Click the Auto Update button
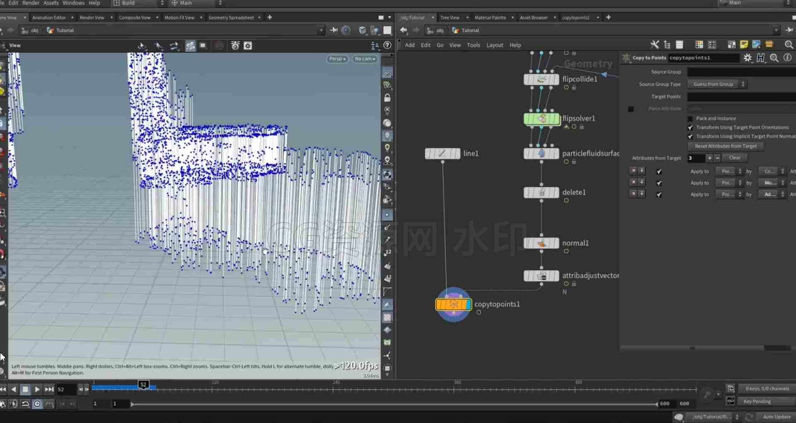This screenshot has height=423, width=796. (777, 417)
